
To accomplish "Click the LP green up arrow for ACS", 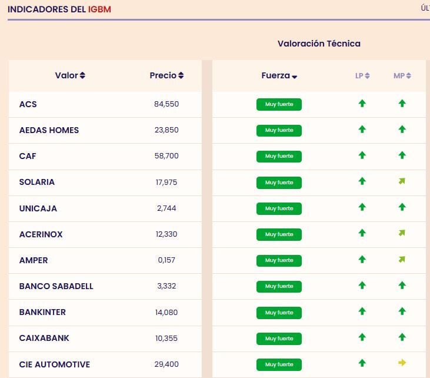I will [x=362, y=104].
